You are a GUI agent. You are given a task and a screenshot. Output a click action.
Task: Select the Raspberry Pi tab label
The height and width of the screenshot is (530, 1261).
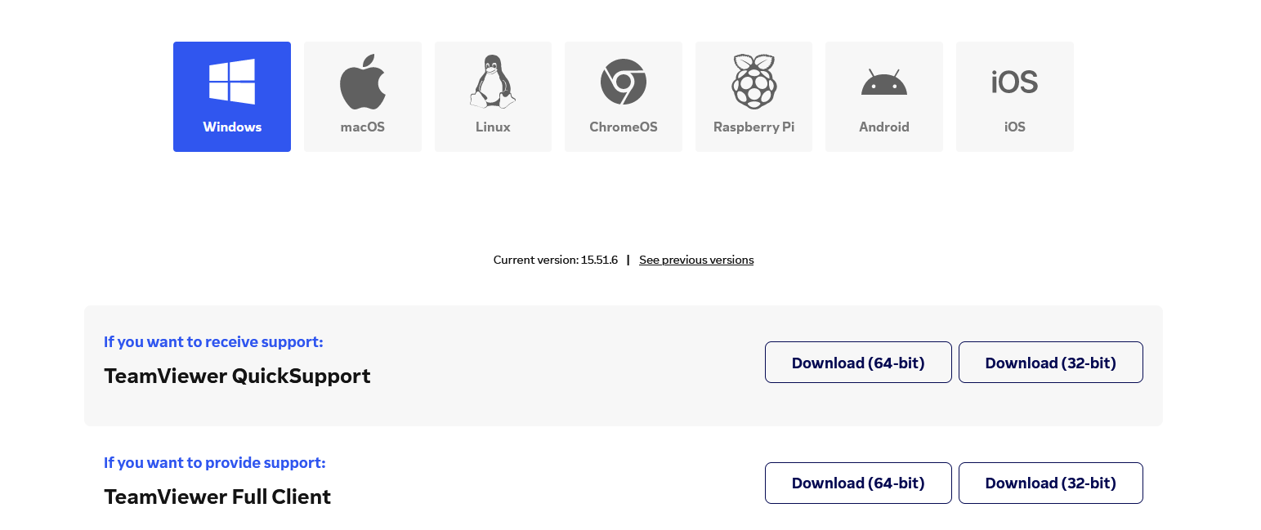click(753, 127)
